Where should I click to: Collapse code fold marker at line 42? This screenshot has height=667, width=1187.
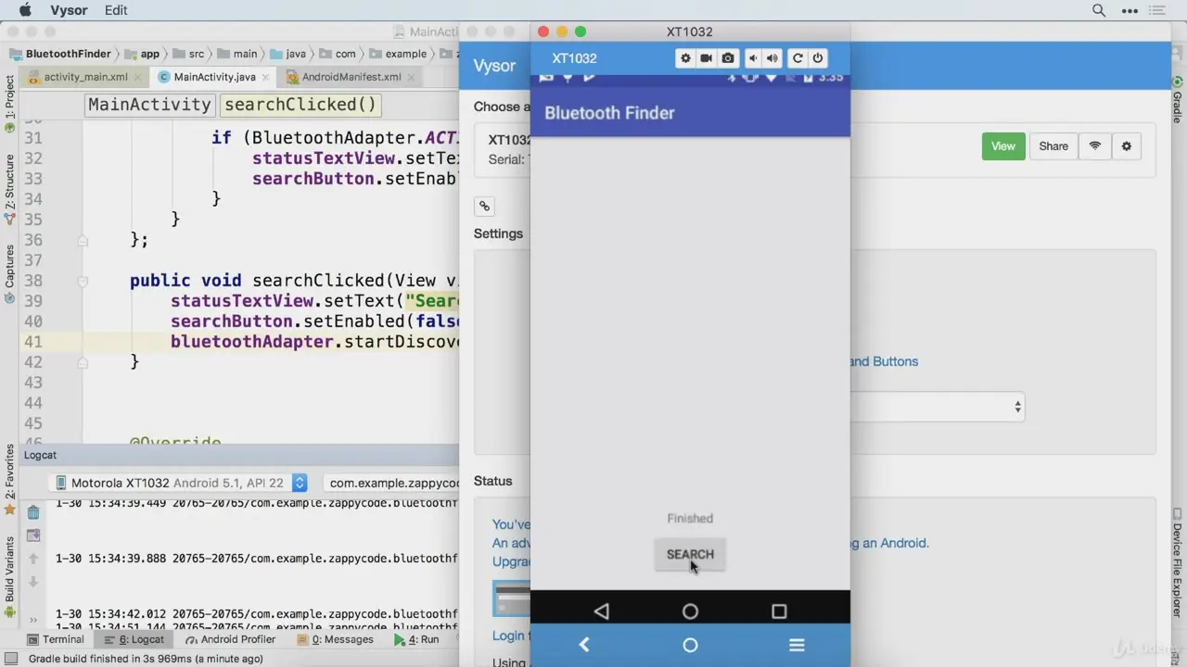point(83,362)
